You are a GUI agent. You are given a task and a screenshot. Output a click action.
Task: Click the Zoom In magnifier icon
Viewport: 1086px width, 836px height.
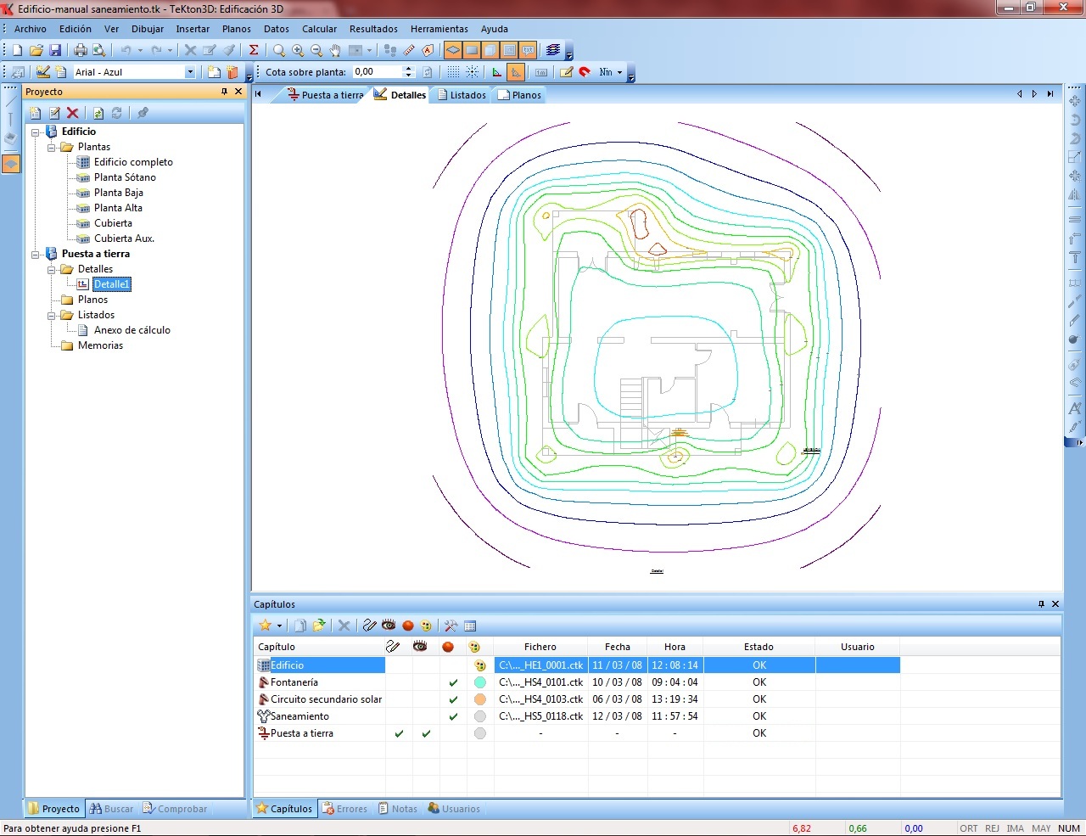pyautogui.click(x=298, y=51)
